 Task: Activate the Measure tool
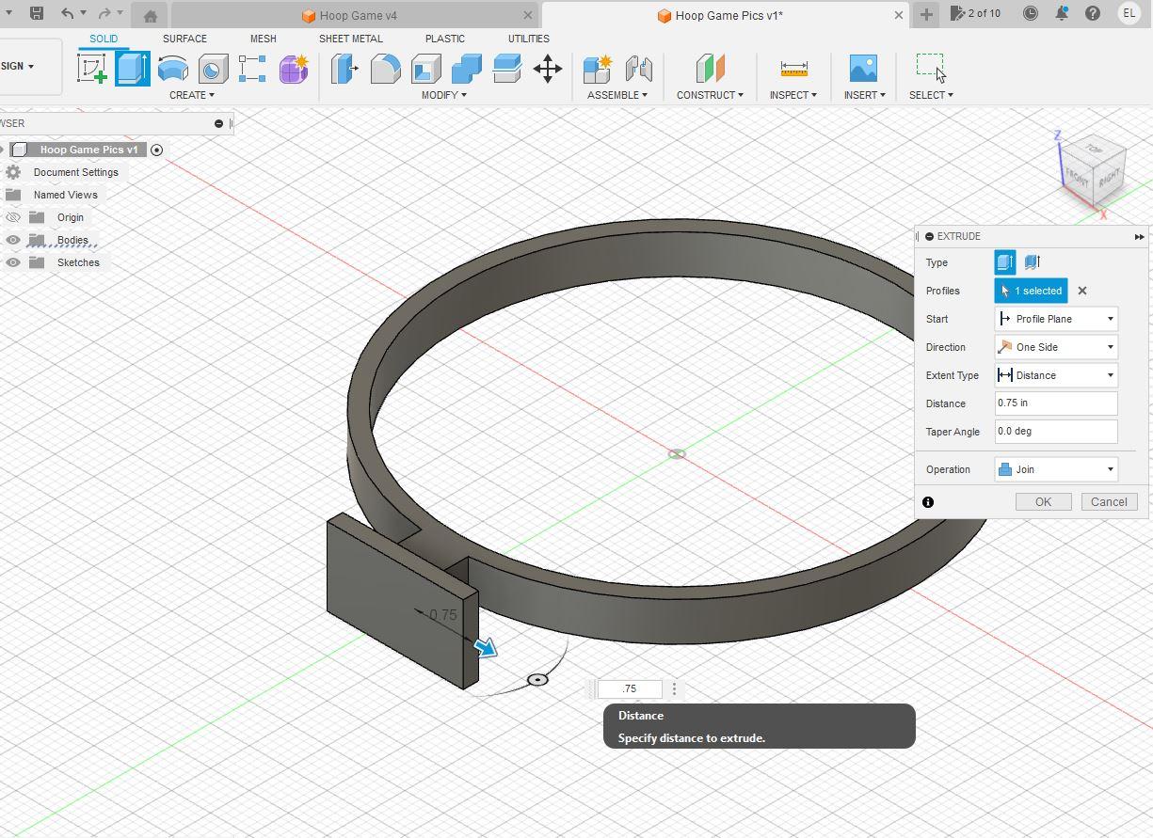(793, 69)
